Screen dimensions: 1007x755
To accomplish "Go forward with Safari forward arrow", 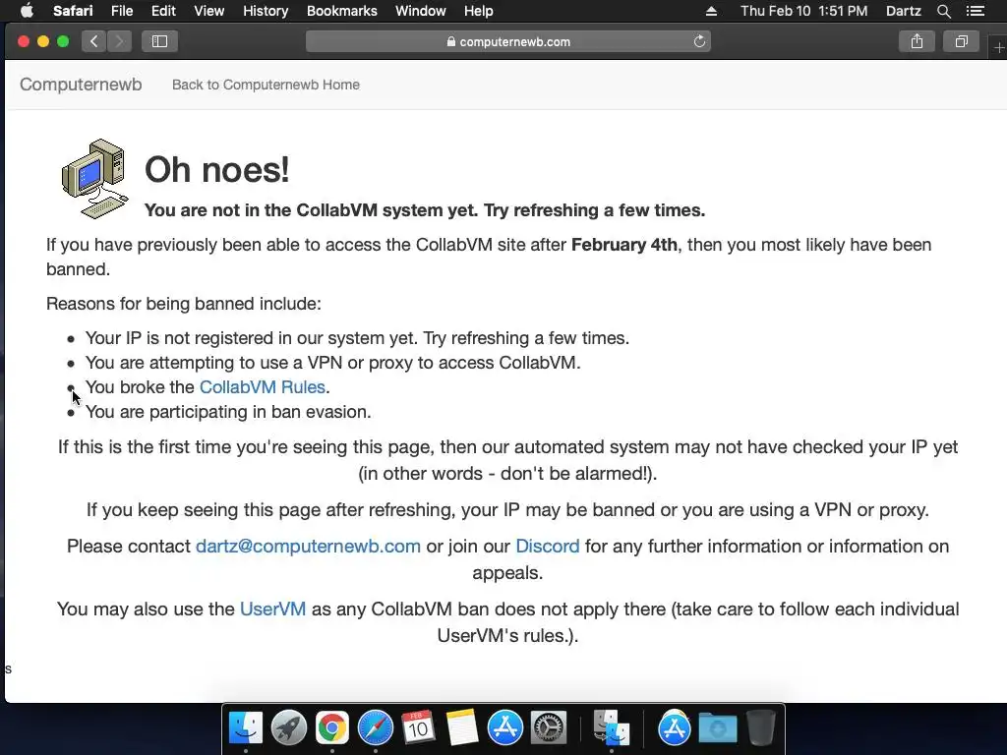I will click(119, 41).
